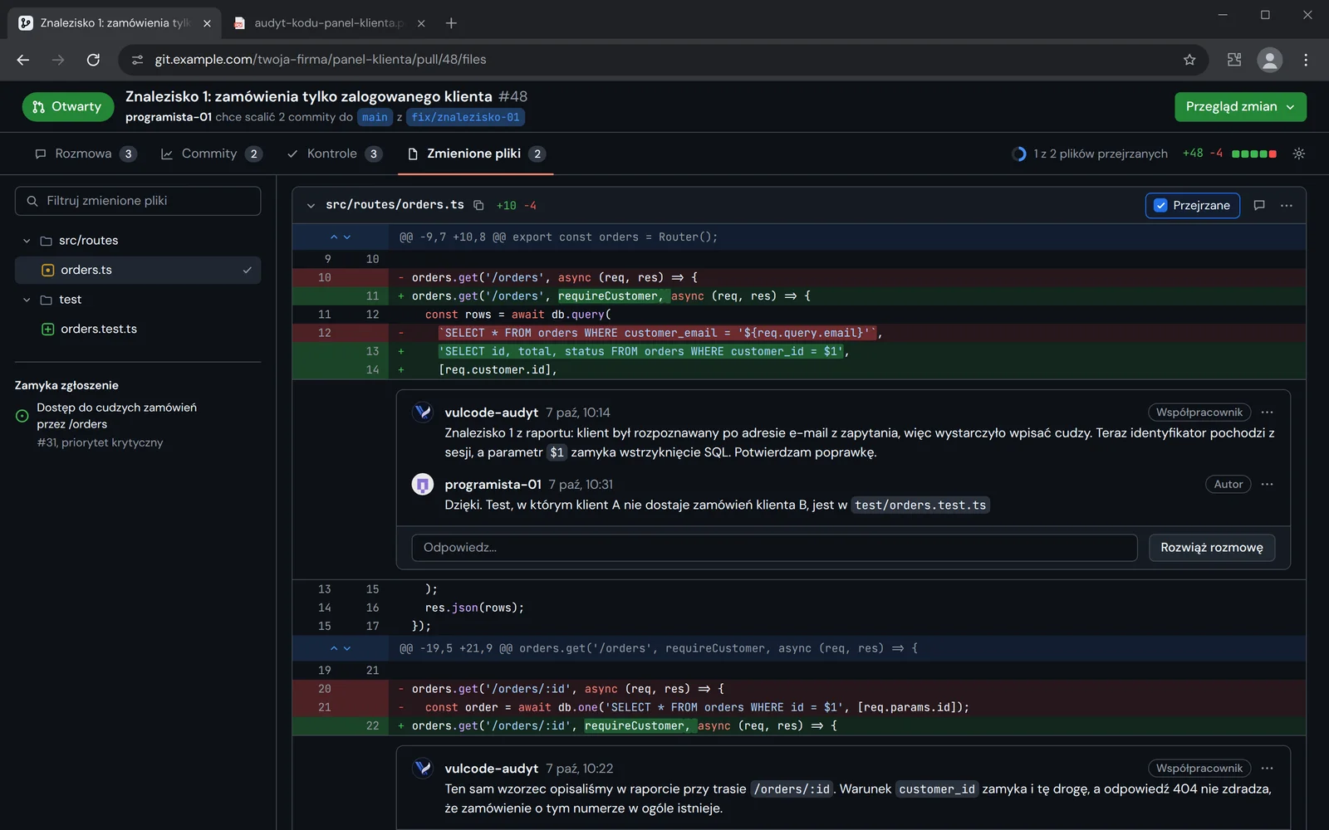Click Rozwiąż rozmowę button
The height and width of the screenshot is (830, 1329).
(x=1212, y=548)
